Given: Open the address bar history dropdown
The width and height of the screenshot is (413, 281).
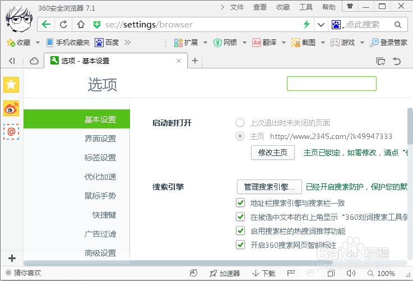Looking at the screenshot, I should (321, 25).
